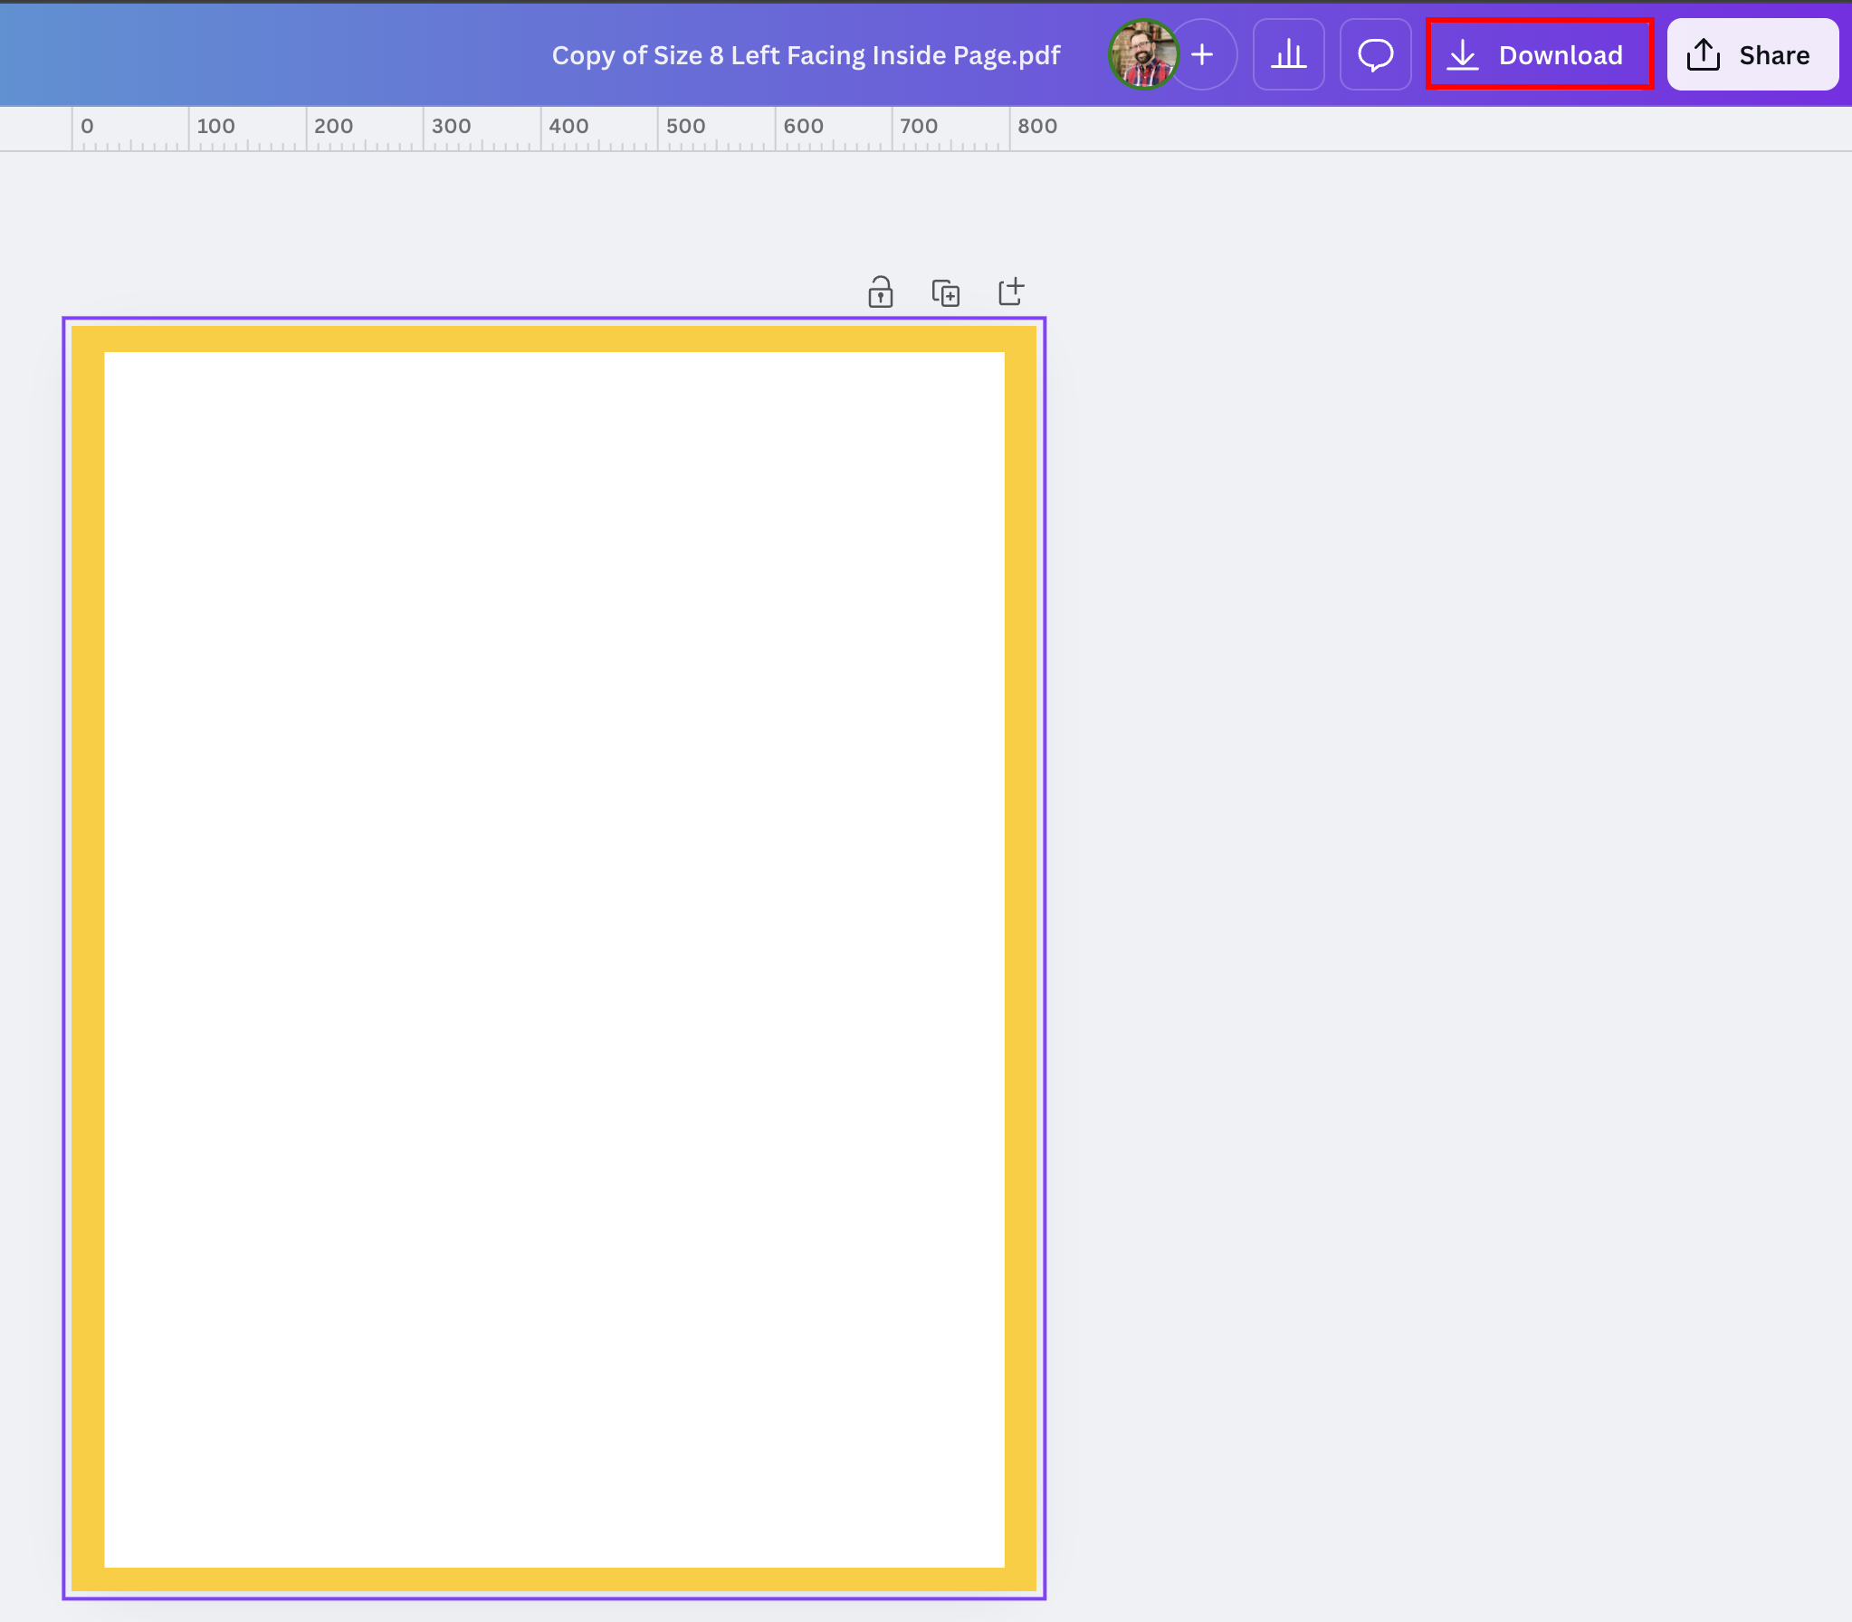Lock the page using the padlock icon

coord(880,292)
